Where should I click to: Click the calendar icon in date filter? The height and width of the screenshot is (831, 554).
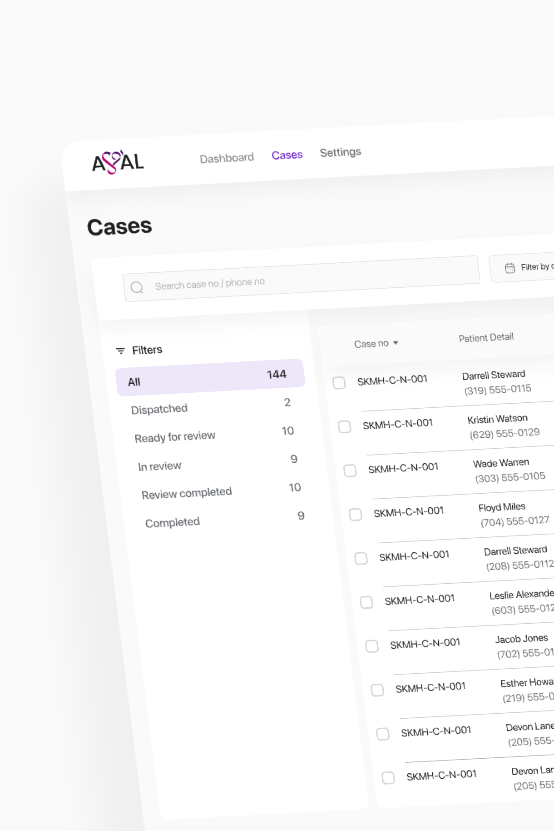pos(509,268)
